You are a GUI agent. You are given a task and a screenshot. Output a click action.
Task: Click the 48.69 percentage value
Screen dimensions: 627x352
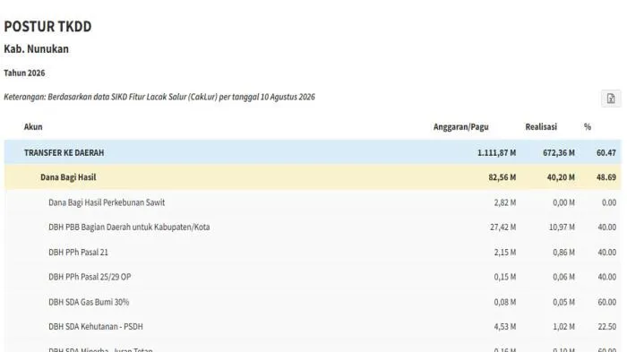pyautogui.click(x=606, y=177)
